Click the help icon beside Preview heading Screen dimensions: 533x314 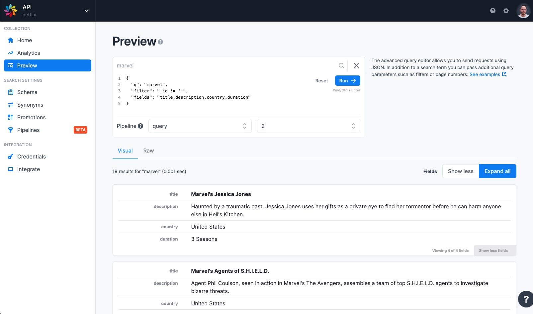pos(160,42)
